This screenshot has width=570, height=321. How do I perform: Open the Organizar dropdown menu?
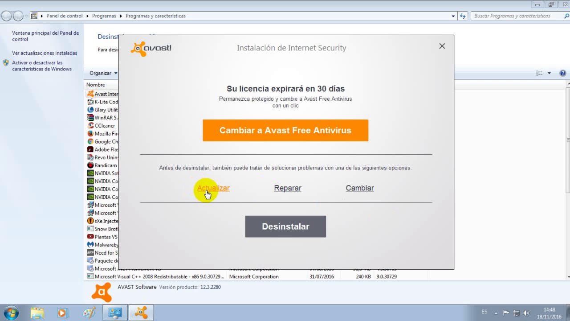click(103, 73)
